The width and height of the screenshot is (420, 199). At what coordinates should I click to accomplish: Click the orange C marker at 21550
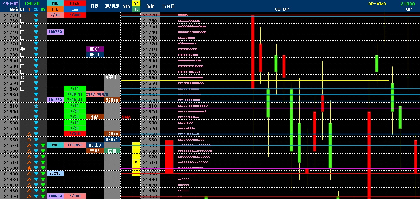[29, 140]
